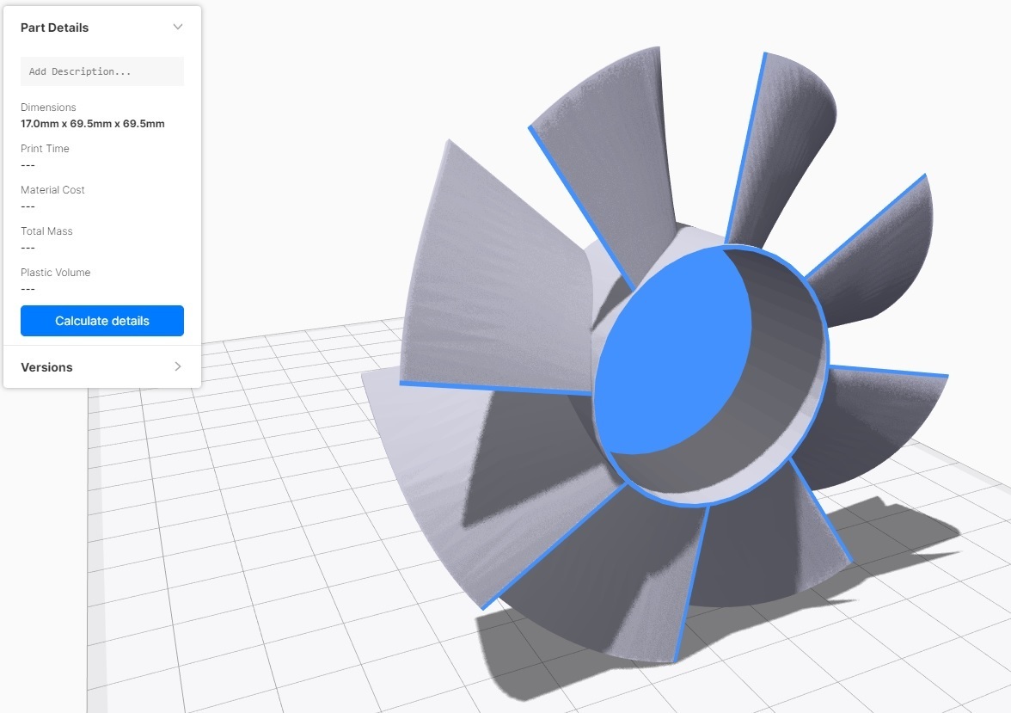This screenshot has width=1011, height=713.
Task: Click the Calculate details button
Action: (x=101, y=320)
